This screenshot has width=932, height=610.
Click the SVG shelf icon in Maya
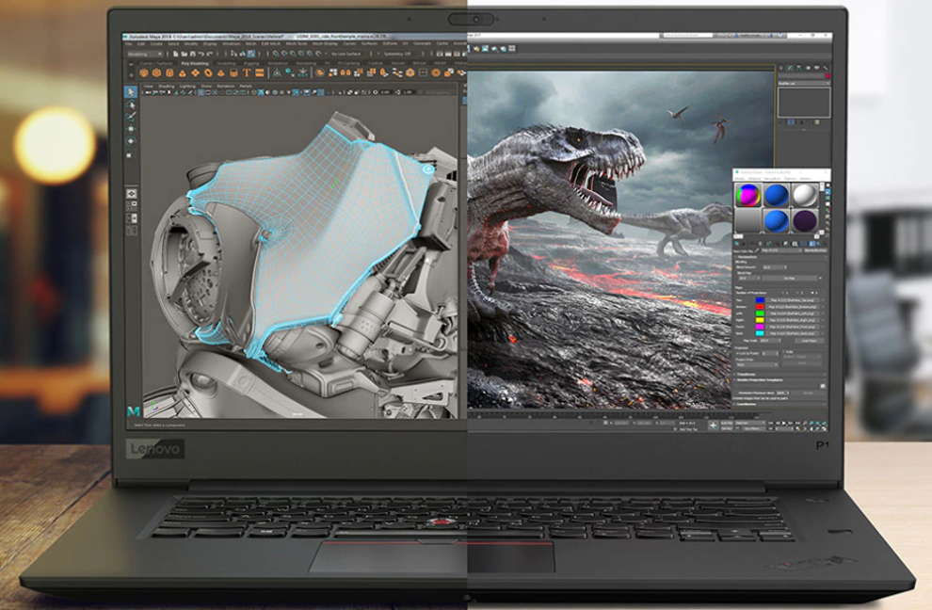click(259, 72)
